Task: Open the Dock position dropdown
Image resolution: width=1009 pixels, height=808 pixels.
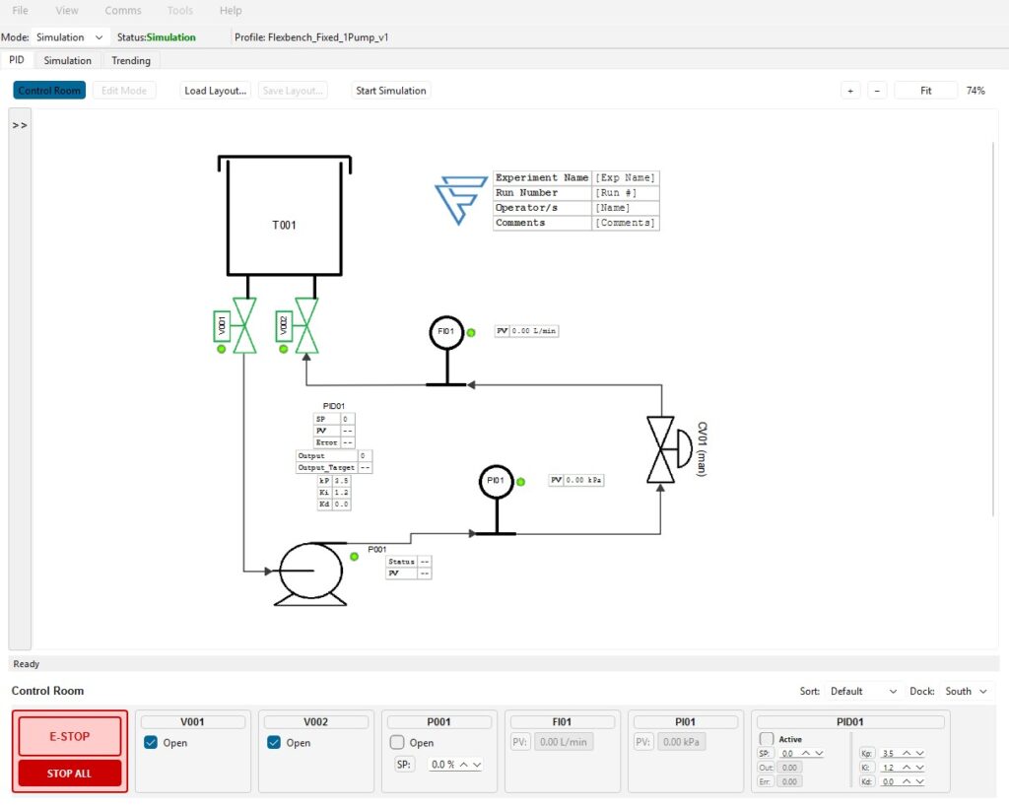Action: point(967,692)
